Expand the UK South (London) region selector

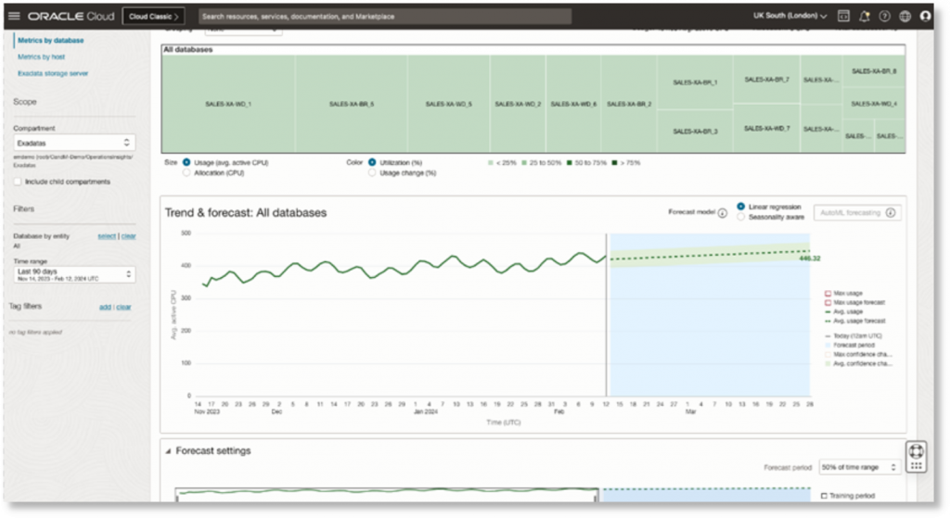[790, 16]
